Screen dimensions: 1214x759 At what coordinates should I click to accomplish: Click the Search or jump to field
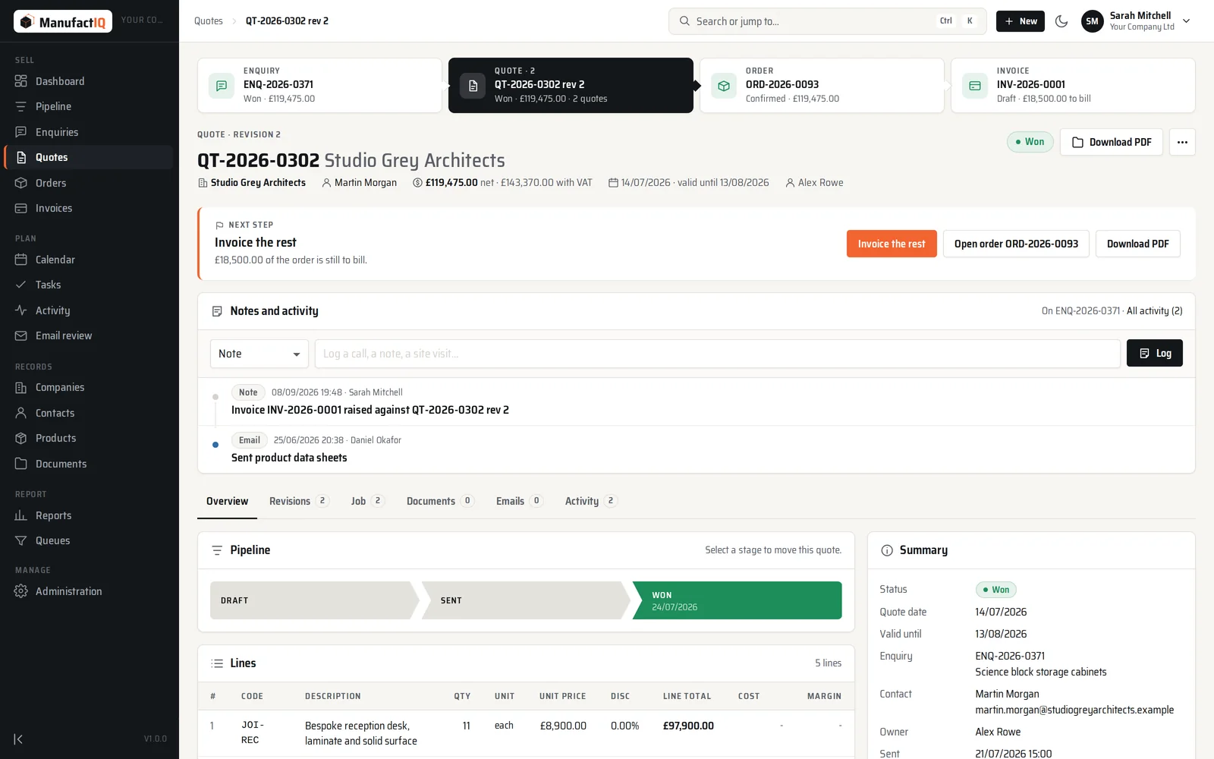(x=827, y=21)
